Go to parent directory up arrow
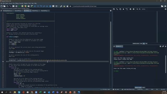The image size is (167, 94). coord(165,6)
